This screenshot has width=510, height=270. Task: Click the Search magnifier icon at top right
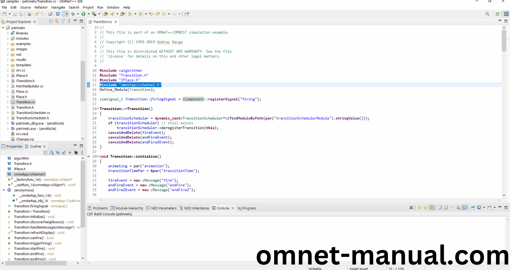tap(487, 14)
